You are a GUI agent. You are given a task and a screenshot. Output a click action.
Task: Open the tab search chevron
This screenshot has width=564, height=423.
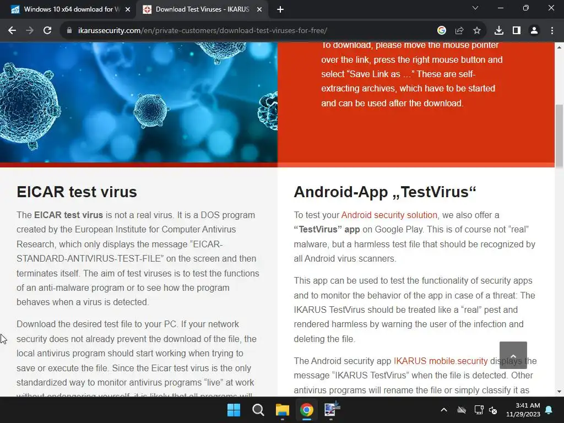click(x=475, y=8)
